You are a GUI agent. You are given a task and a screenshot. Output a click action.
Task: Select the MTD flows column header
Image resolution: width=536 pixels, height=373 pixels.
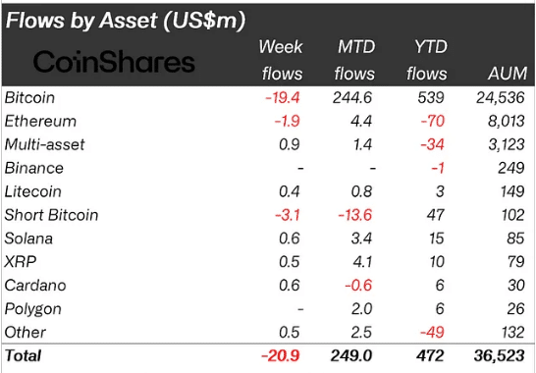coord(354,60)
